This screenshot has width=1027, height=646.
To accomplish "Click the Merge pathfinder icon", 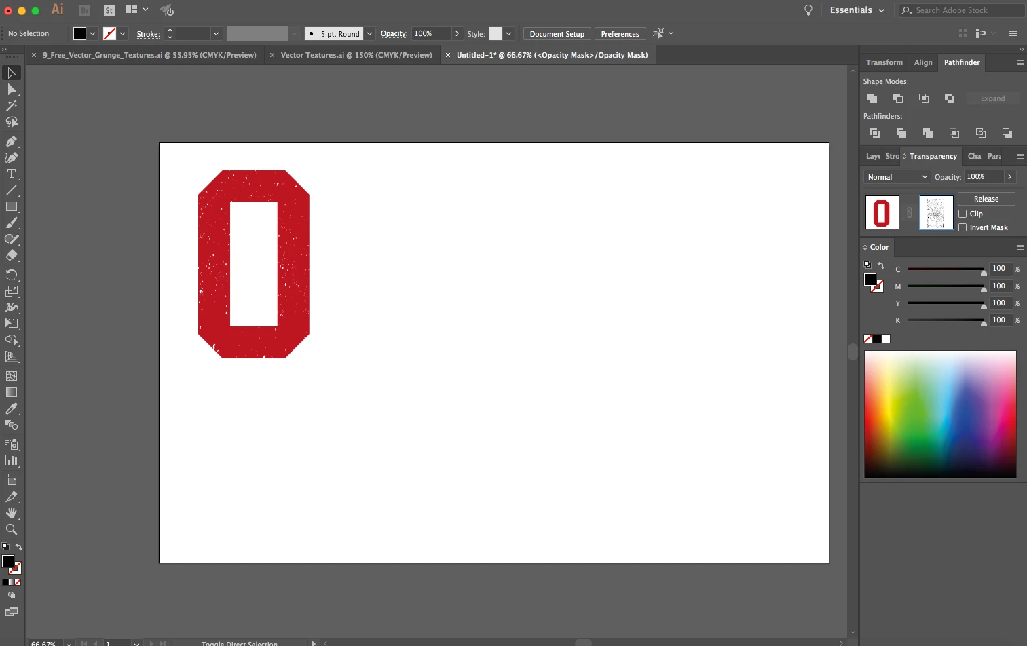I will 928,133.
